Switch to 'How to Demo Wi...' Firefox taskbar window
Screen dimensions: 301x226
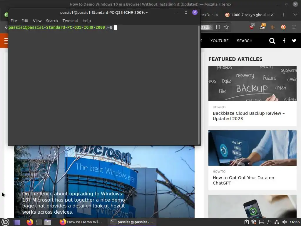[x=81, y=222]
